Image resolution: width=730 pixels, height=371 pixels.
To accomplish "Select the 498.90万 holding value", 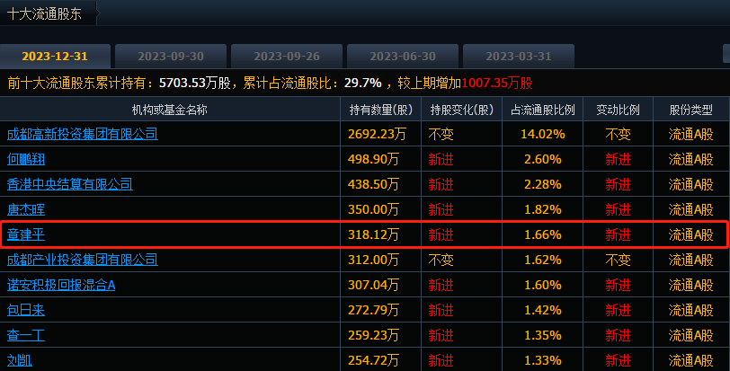I will (x=373, y=159).
